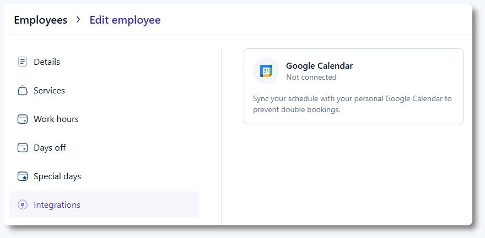485x238 pixels.
Task: Select the Integrations menu label
Action: point(57,205)
